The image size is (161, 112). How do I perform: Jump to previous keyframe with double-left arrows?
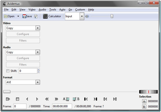click(47, 99)
